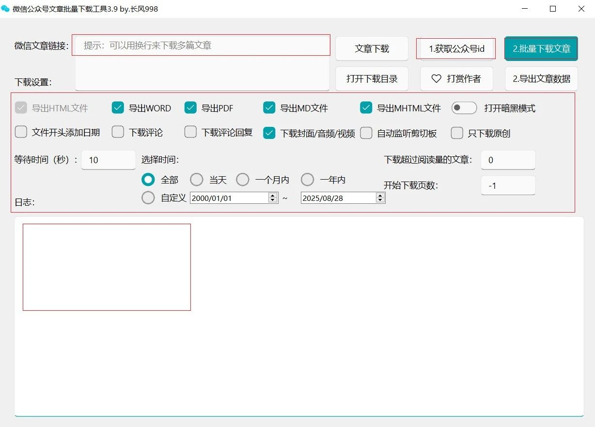
Task: Toggle the 导出MD文件 checkbox
Action: tap(269, 108)
